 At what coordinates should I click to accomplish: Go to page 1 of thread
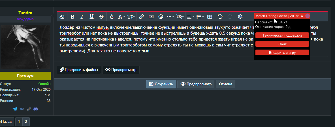(19, 122)
